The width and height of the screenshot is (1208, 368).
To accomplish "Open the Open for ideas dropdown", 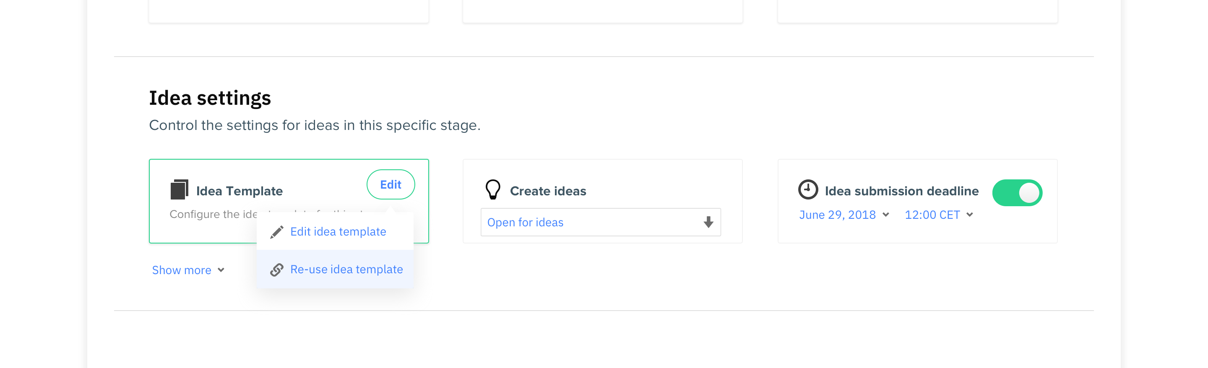I will [x=600, y=222].
